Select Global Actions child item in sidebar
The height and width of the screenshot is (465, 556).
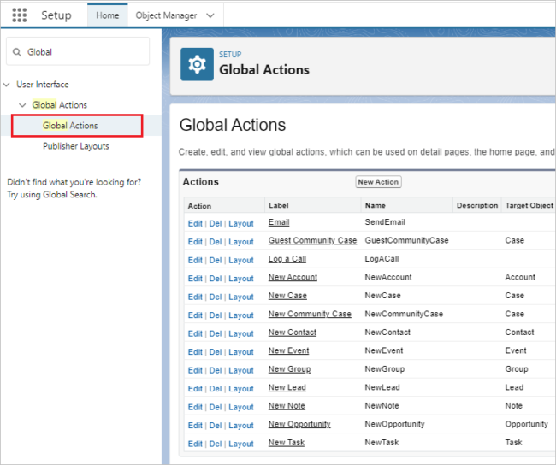[70, 126]
